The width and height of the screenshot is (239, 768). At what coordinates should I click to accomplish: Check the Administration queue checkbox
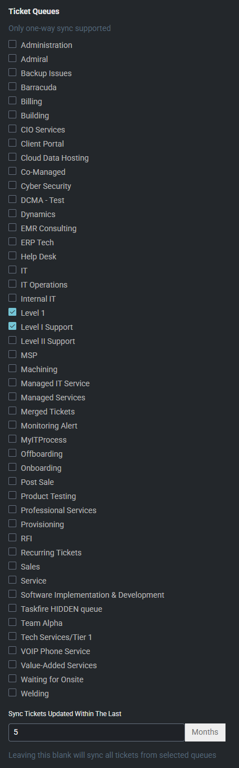(x=12, y=44)
